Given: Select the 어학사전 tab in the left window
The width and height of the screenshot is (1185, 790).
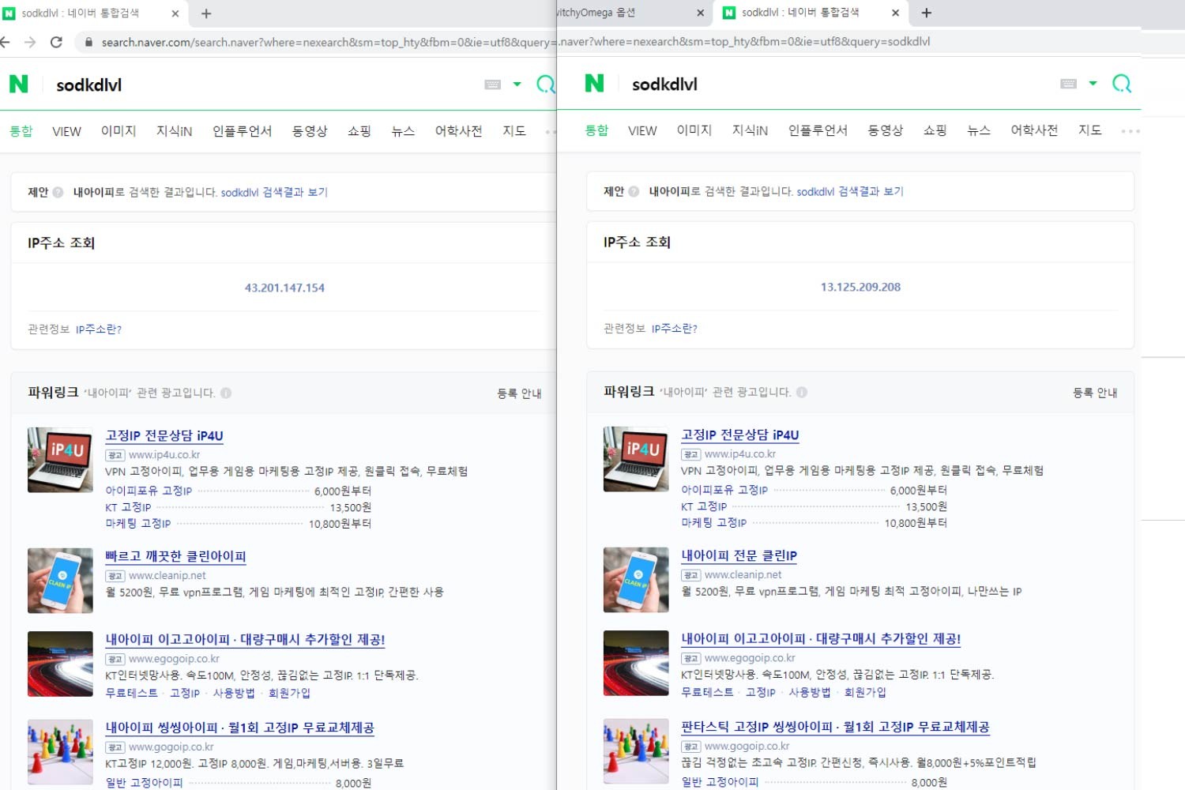Looking at the screenshot, I should (x=458, y=131).
